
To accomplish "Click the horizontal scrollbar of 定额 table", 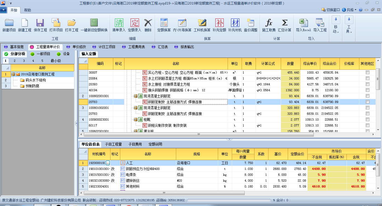I will pos(199,134).
